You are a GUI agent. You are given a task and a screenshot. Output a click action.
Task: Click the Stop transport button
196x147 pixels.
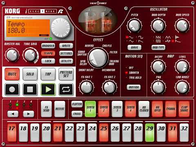(30, 89)
